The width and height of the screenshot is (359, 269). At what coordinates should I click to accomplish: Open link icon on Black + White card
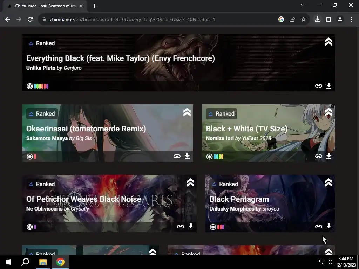point(318,156)
